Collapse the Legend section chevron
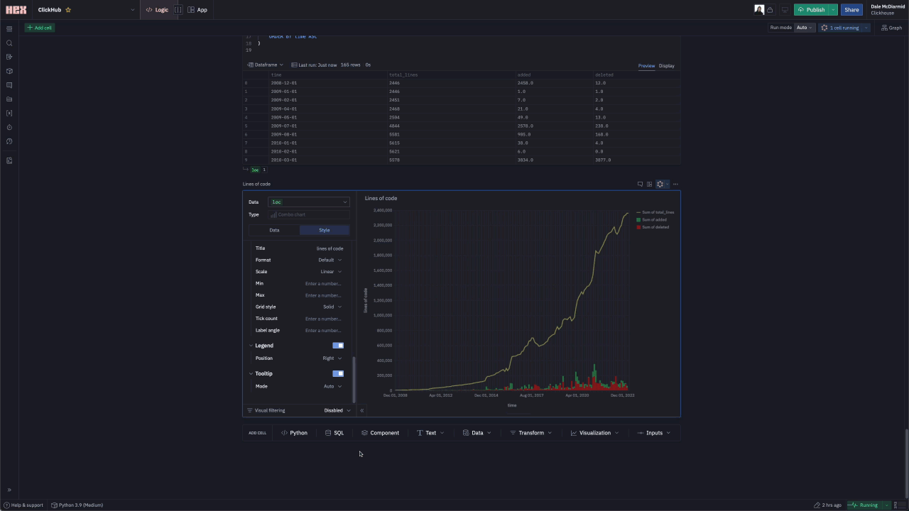Image resolution: width=909 pixels, height=511 pixels. click(251, 346)
